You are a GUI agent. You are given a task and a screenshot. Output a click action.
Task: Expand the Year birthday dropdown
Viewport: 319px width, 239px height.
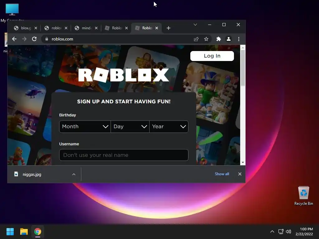point(169,127)
